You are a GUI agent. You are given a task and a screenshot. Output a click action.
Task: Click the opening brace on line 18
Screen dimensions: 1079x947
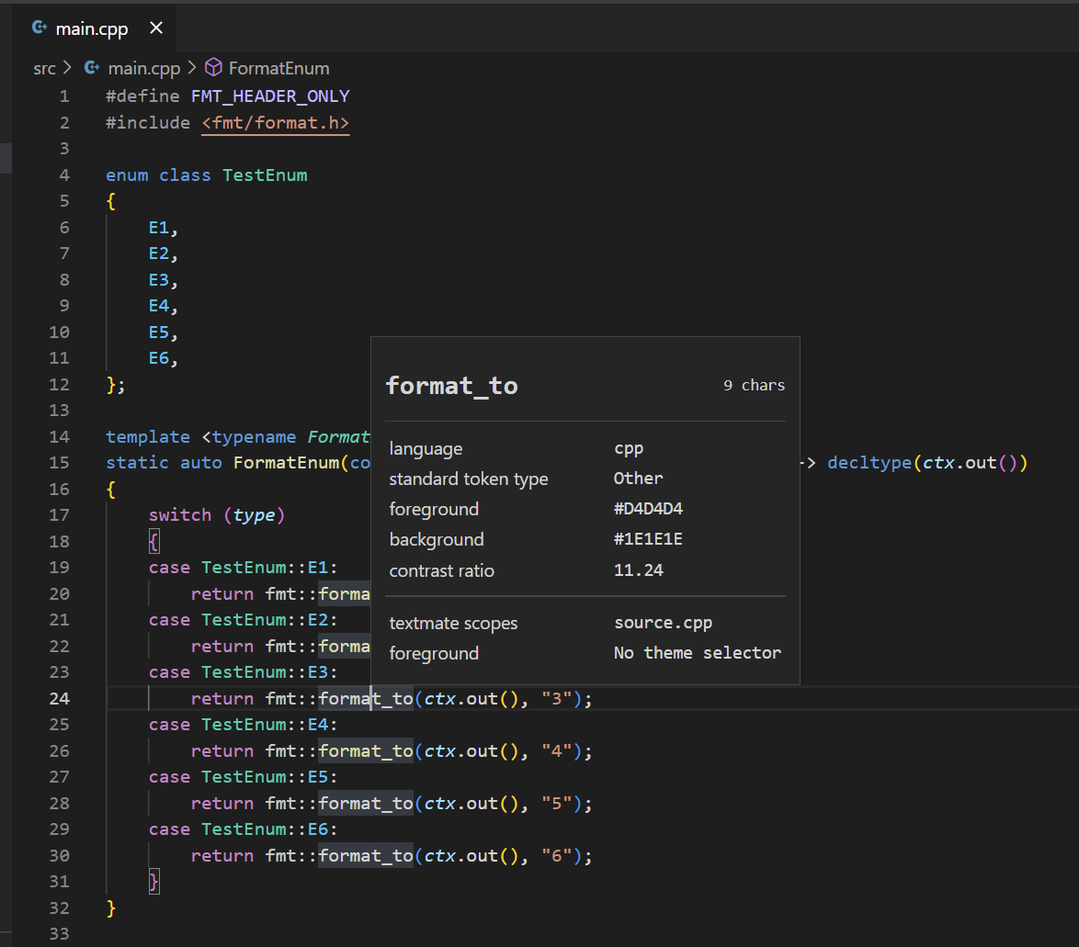[154, 542]
